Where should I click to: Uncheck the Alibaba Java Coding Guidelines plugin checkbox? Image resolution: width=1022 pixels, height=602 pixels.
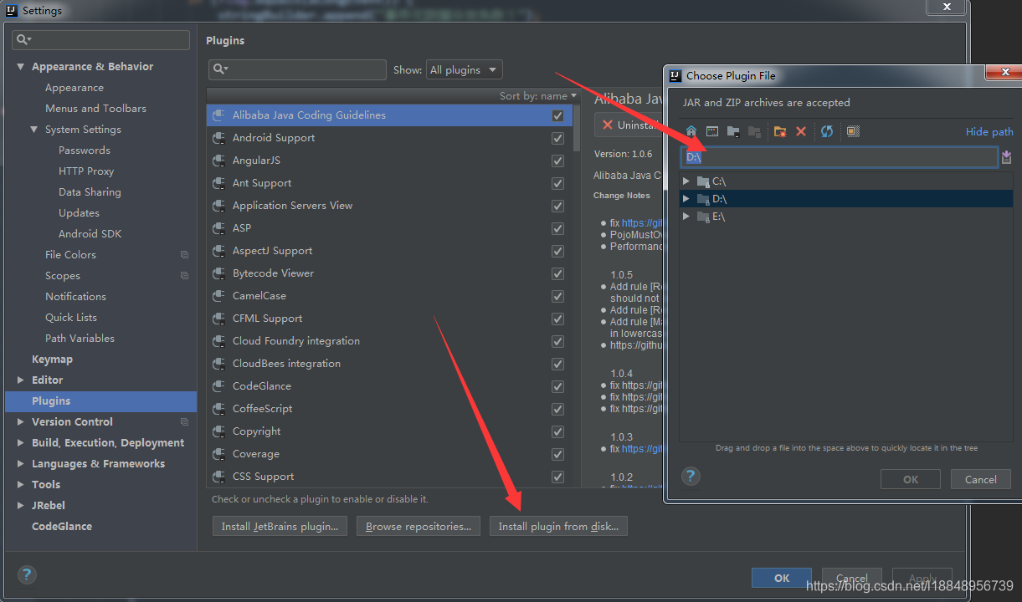click(x=557, y=115)
